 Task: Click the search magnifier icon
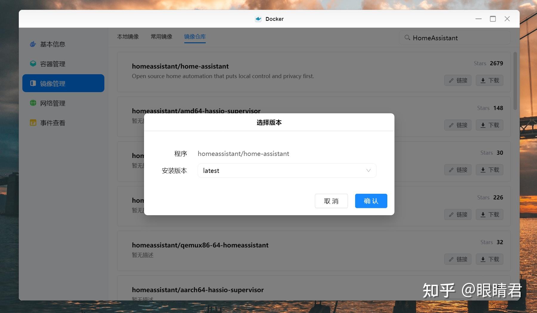[407, 38]
